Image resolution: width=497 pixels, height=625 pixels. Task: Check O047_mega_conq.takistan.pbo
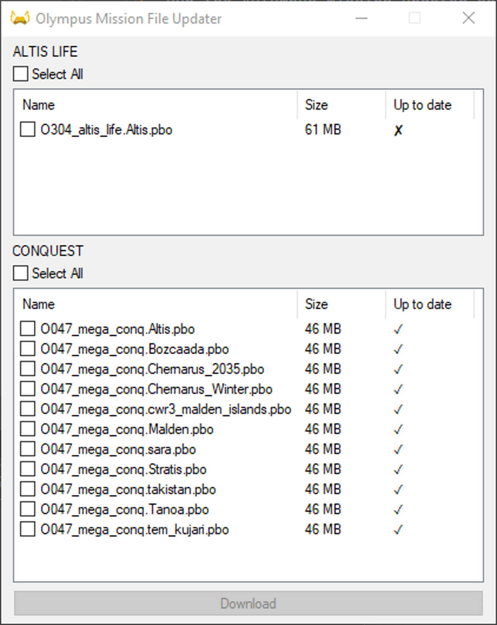(x=27, y=489)
